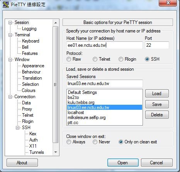This screenshot has width=180, height=172.
Task: Open the Tunnels SSH category
Action: (x=37, y=152)
